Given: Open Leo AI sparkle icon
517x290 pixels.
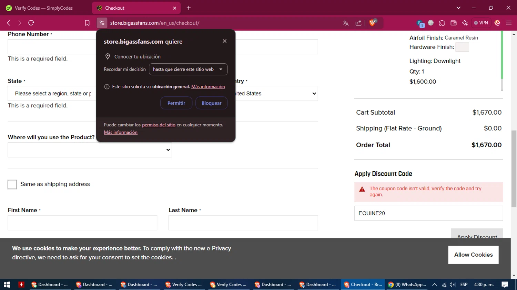Looking at the screenshot, I should [x=465, y=23].
